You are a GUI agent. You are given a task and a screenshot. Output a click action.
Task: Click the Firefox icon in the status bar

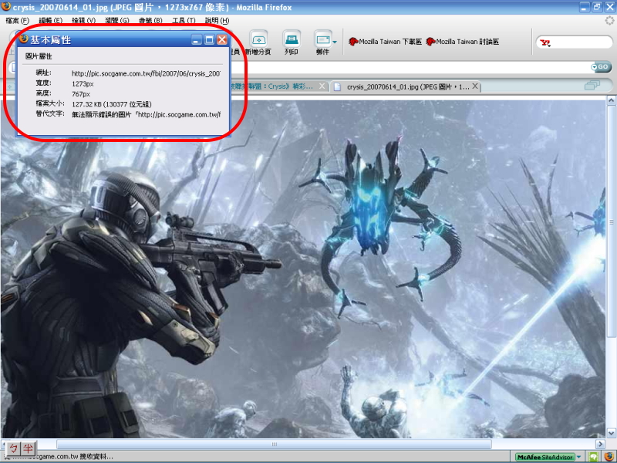(608, 457)
